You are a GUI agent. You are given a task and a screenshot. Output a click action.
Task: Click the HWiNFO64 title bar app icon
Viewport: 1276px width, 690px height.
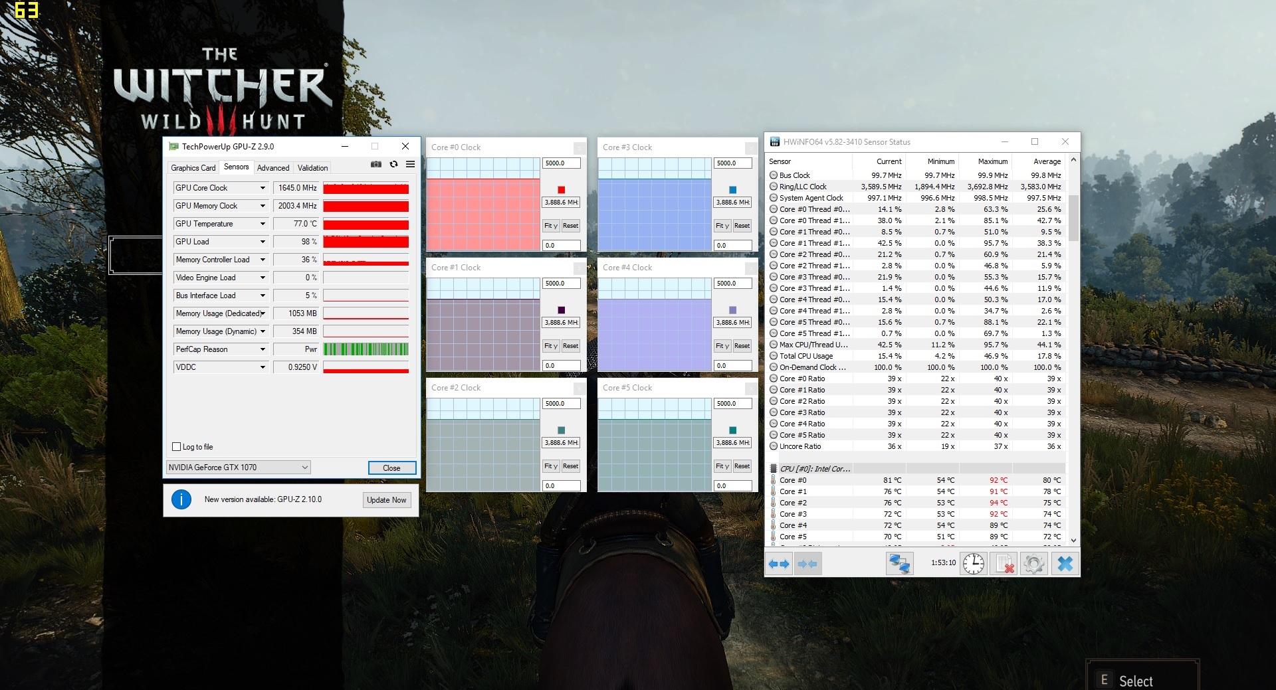[x=775, y=141]
